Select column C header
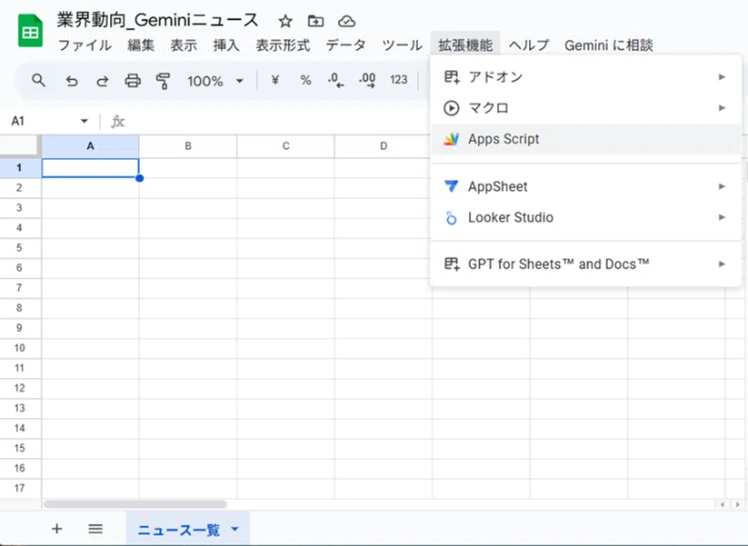This screenshot has width=748, height=546. click(285, 146)
